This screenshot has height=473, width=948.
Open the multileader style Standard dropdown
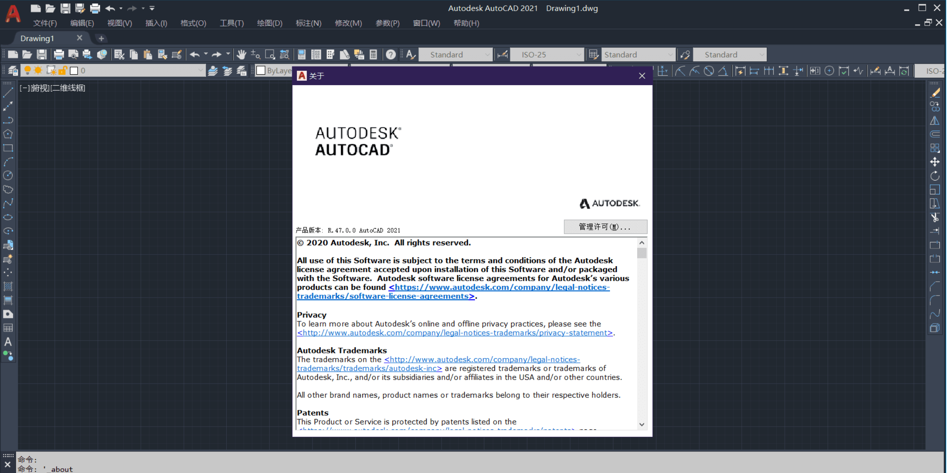coord(730,54)
